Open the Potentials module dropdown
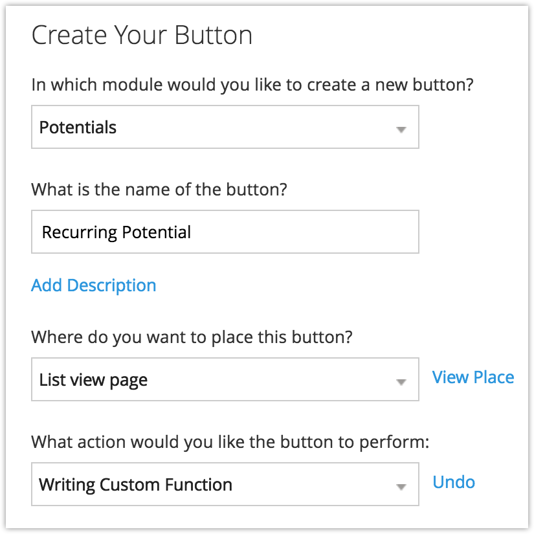This screenshot has height=534, width=534. 225,128
